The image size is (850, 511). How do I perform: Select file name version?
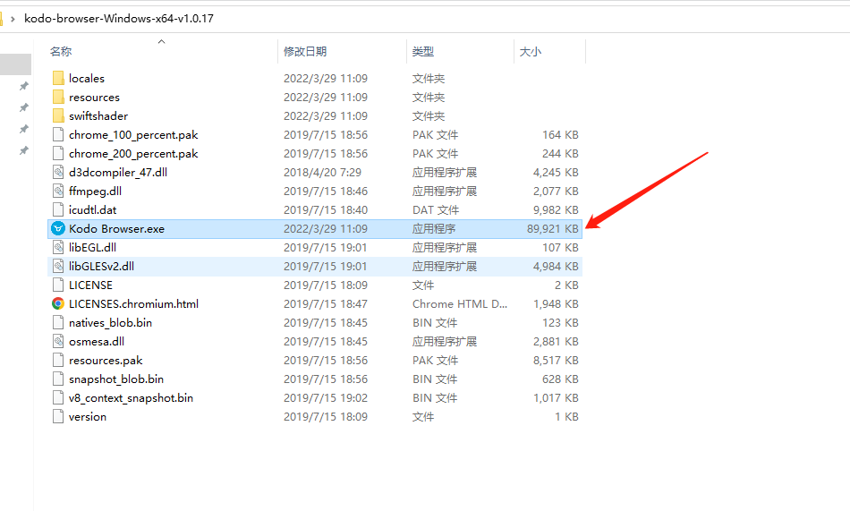click(x=88, y=417)
